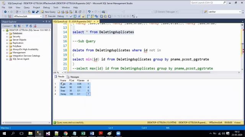Click the Navigate Backward icon
This screenshot has height=137, width=245.
[x=5, y=12]
